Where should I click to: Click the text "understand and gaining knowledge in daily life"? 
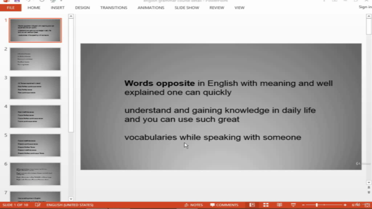coord(220,110)
